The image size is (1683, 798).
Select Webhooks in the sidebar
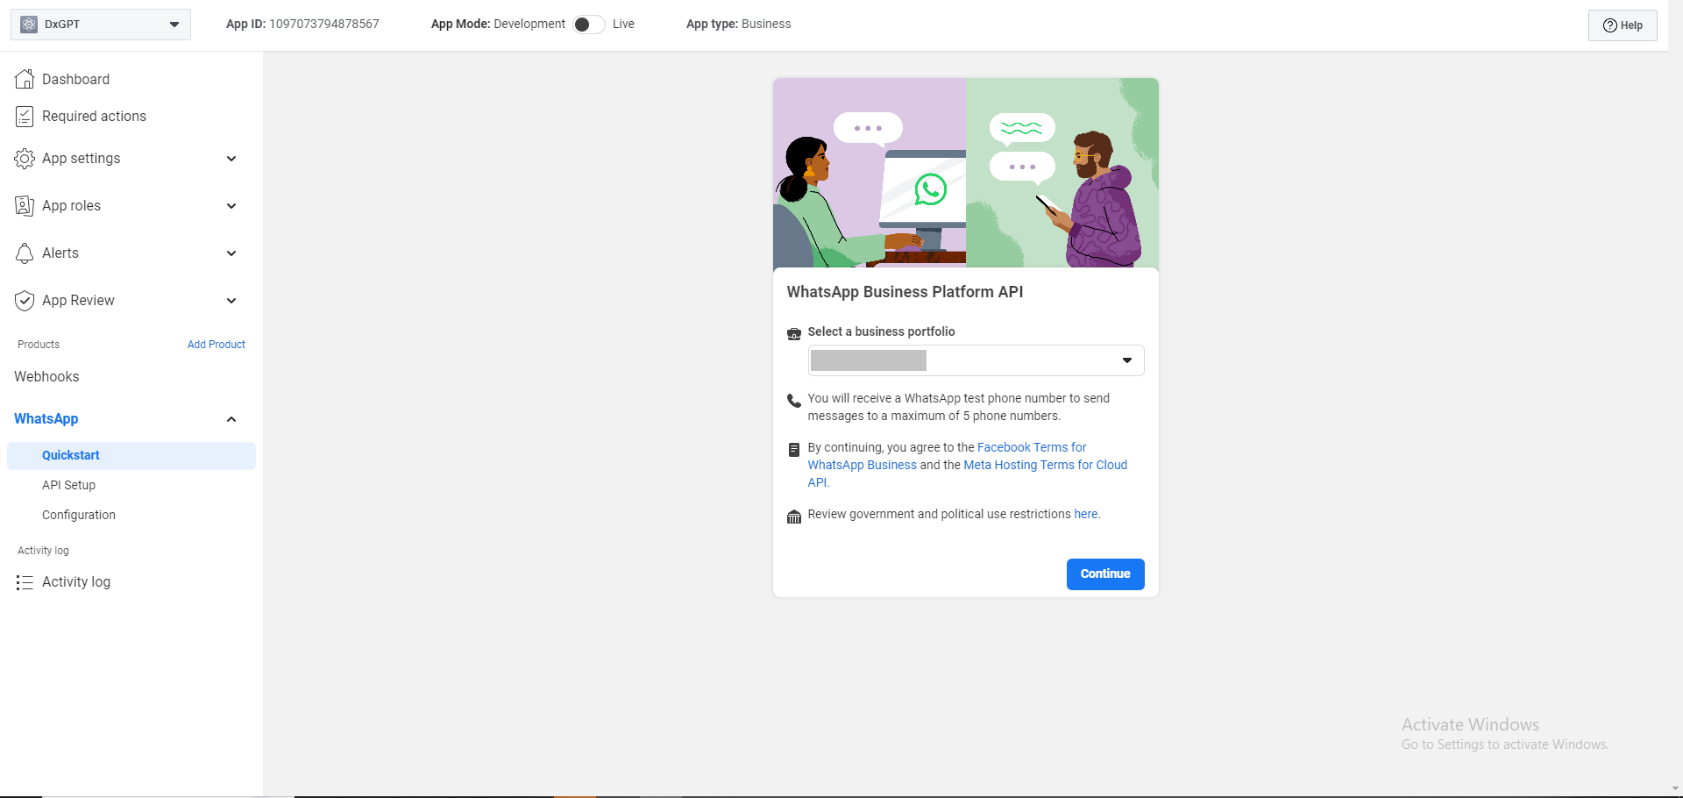coord(46,376)
